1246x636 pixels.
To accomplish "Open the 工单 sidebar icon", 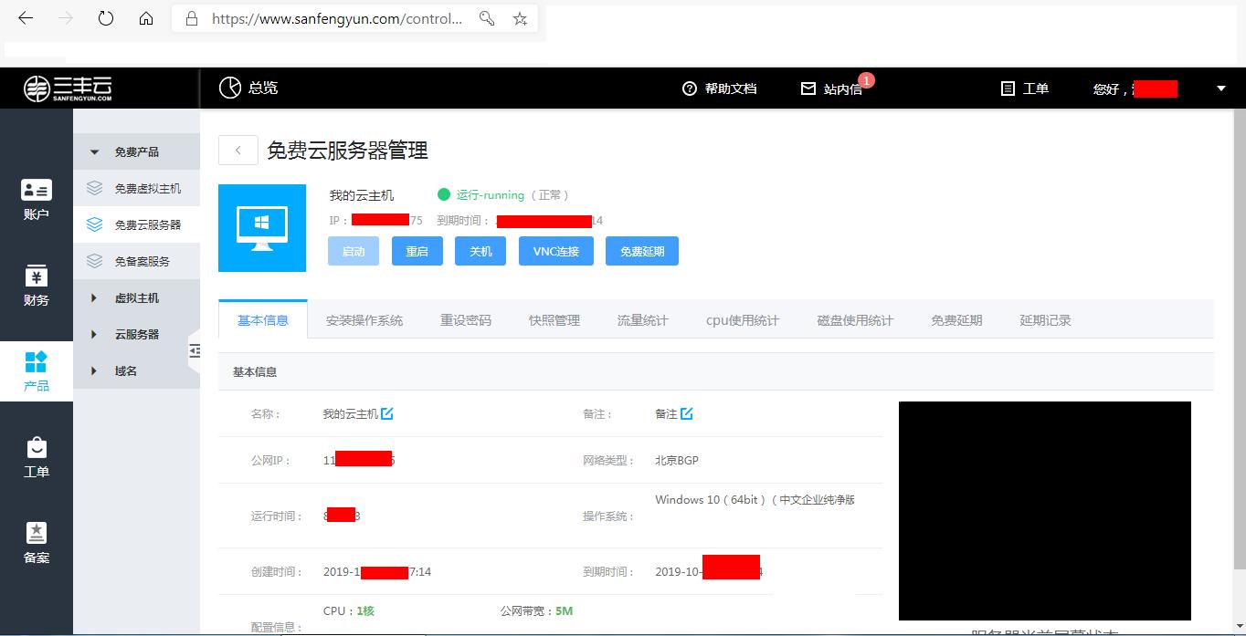I will pos(37,456).
